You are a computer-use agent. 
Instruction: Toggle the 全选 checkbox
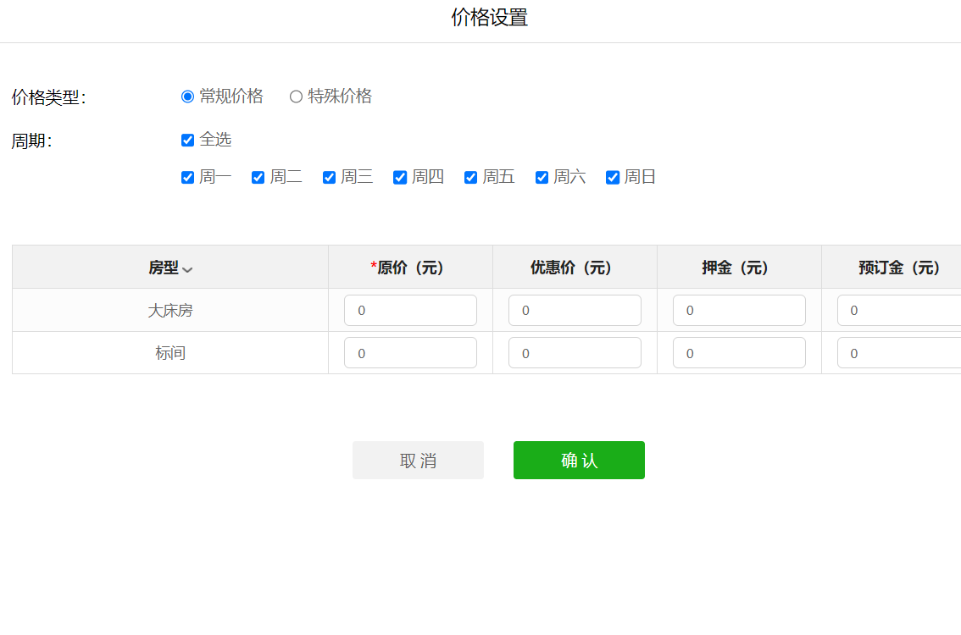188,141
